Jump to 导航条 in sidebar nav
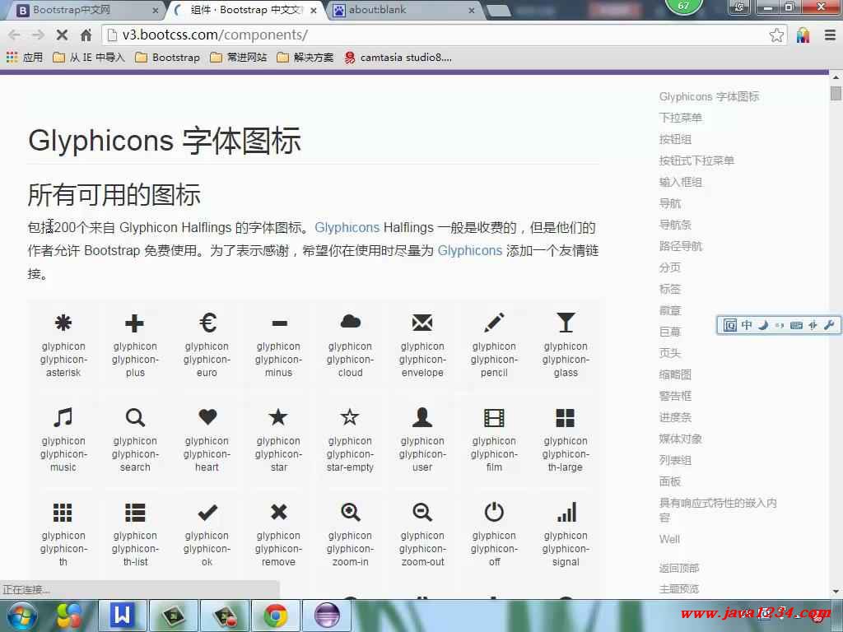The image size is (843, 632). [675, 225]
